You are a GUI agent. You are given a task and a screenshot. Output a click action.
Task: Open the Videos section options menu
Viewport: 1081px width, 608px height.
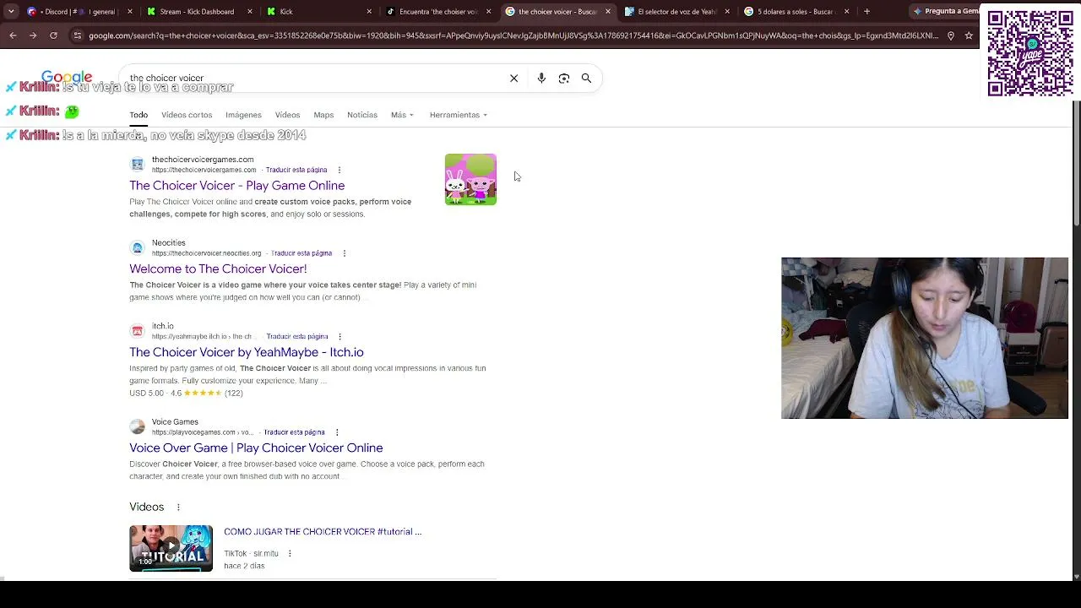(178, 508)
